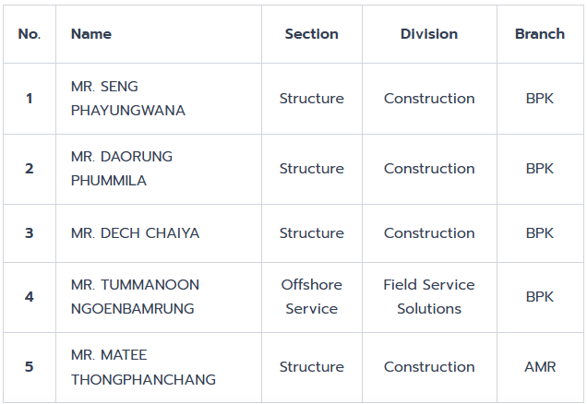
Task: Select the Division column header
Action: click(429, 34)
